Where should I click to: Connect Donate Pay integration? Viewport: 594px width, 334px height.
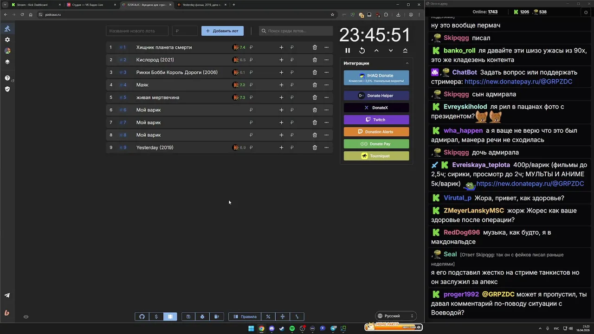(x=376, y=144)
